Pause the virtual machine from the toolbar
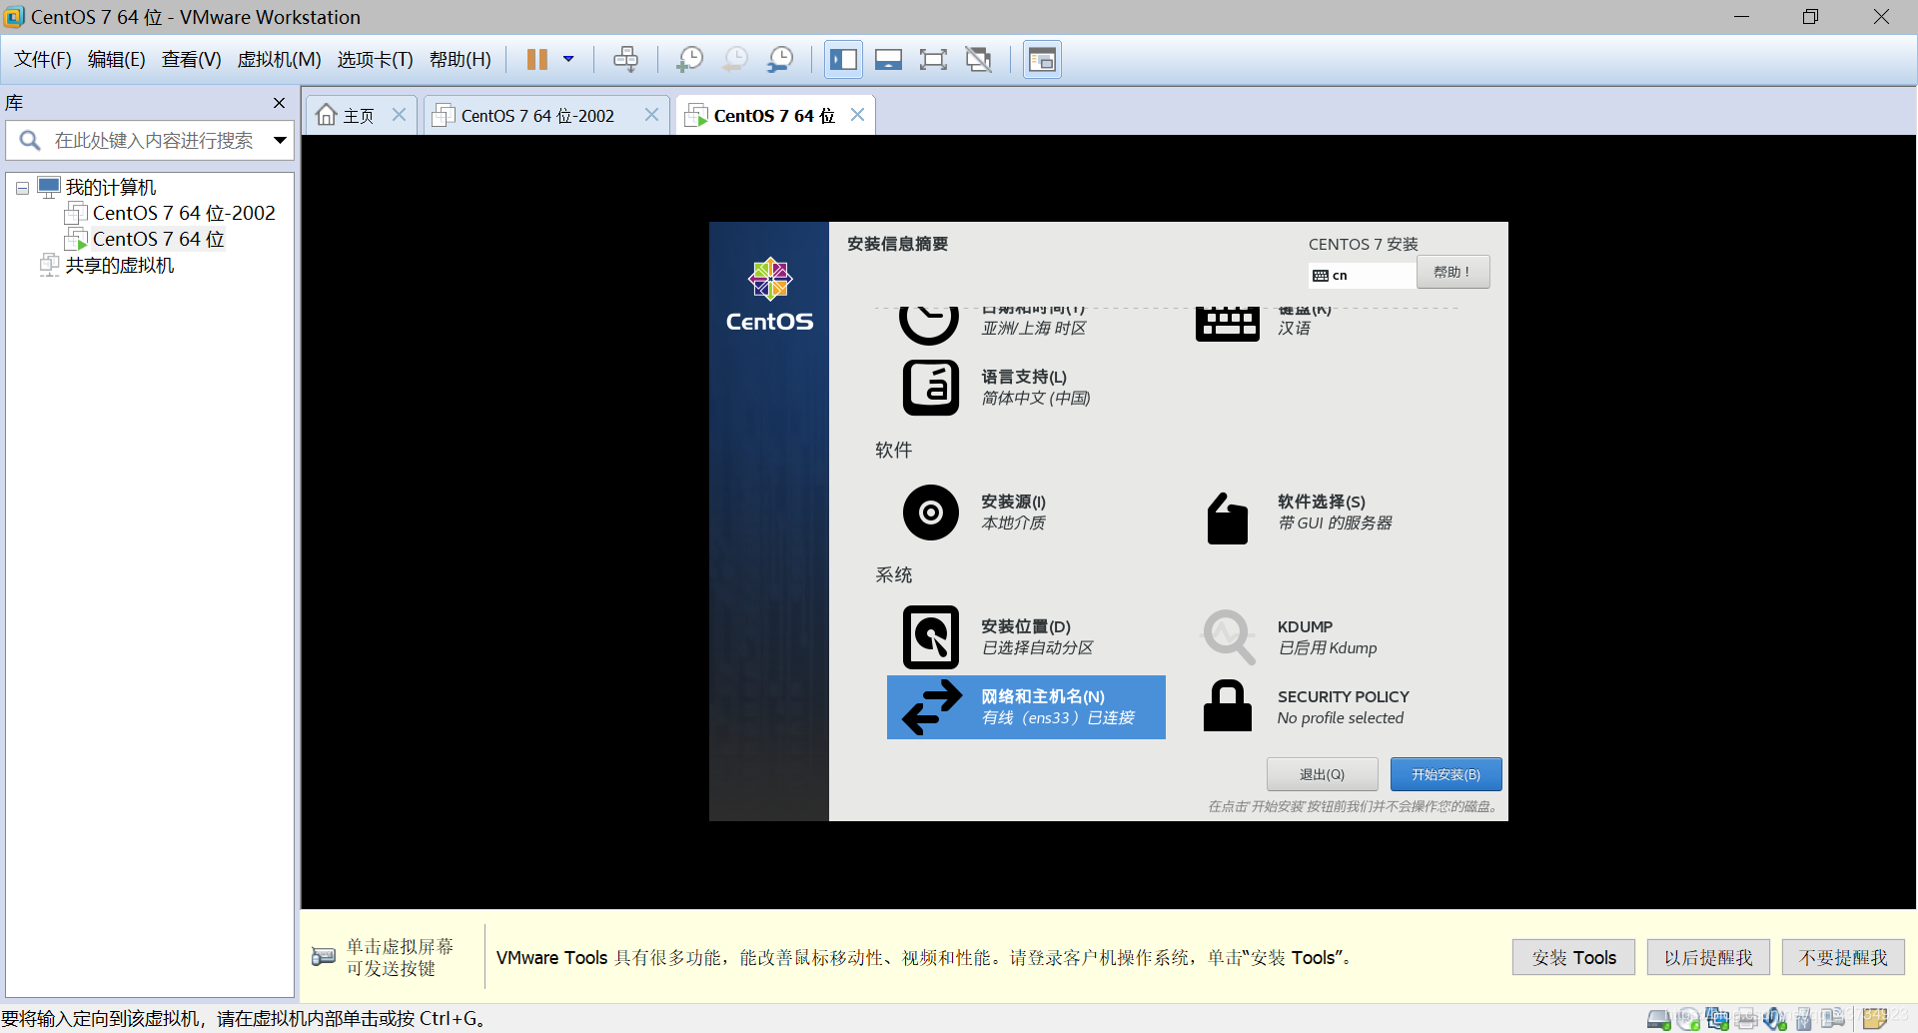Image resolution: width=1918 pixels, height=1033 pixels. 536,60
